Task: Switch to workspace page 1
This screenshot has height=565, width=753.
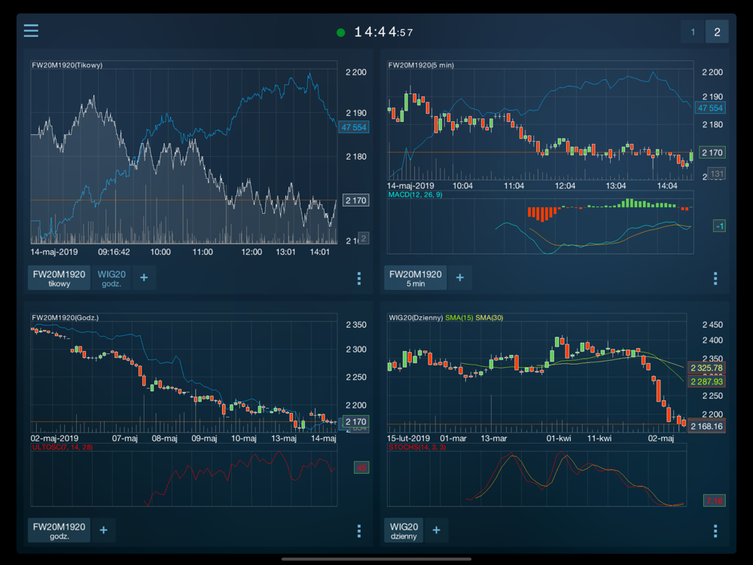Action: [x=693, y=32]
